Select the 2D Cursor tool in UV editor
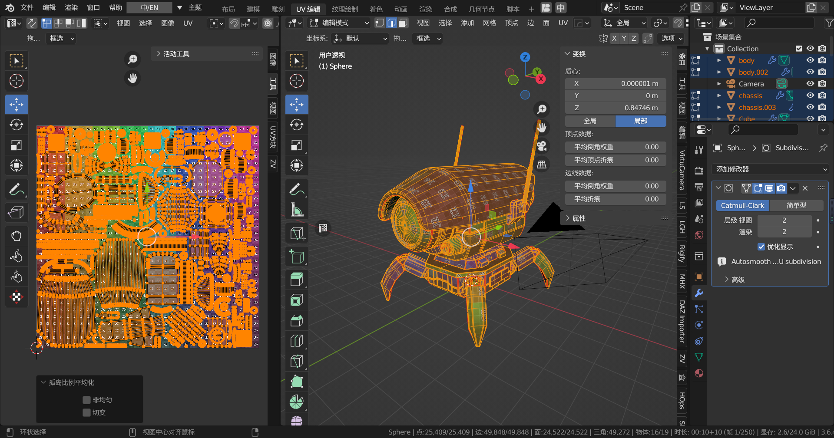This screenshot has width=834, height=438. coord(17,81)
